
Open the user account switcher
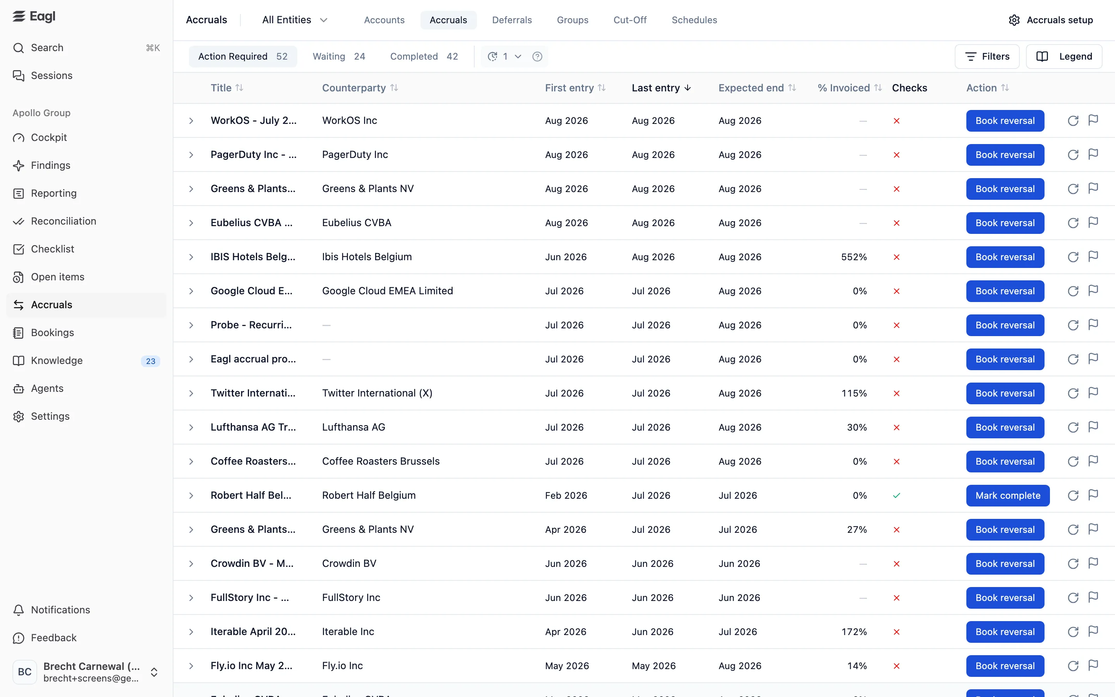(x=86, y=672)
